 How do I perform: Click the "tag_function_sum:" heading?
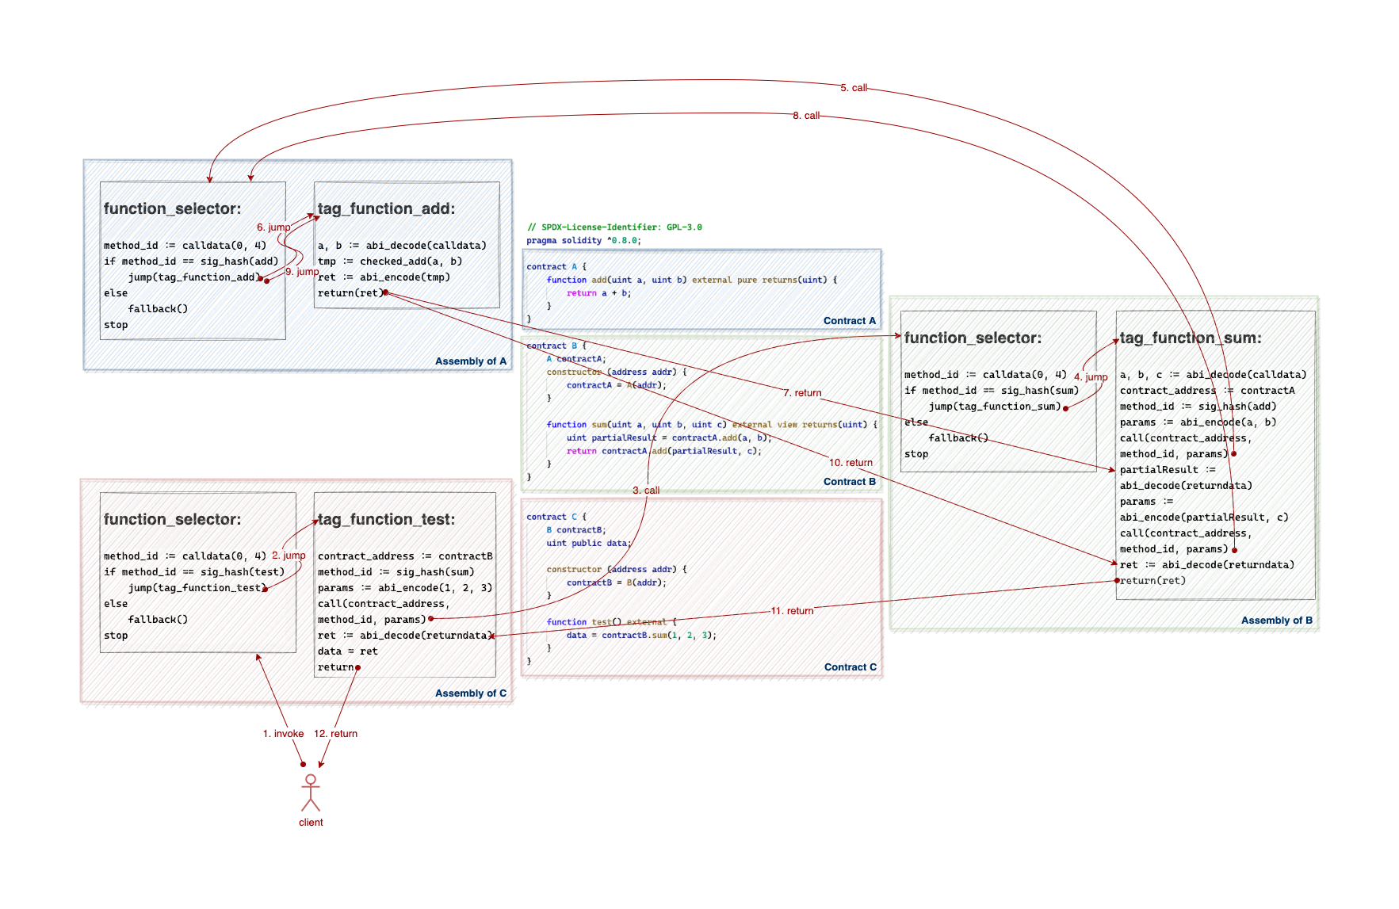click(1191, 338)
